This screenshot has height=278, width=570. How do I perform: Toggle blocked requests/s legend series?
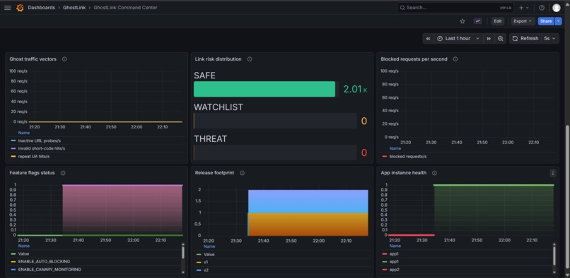[407, 157]
